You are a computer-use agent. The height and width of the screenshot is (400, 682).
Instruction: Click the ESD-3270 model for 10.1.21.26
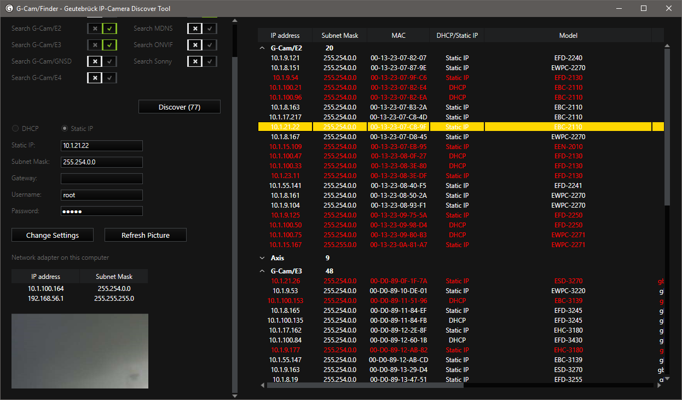(x=568, y=281)
